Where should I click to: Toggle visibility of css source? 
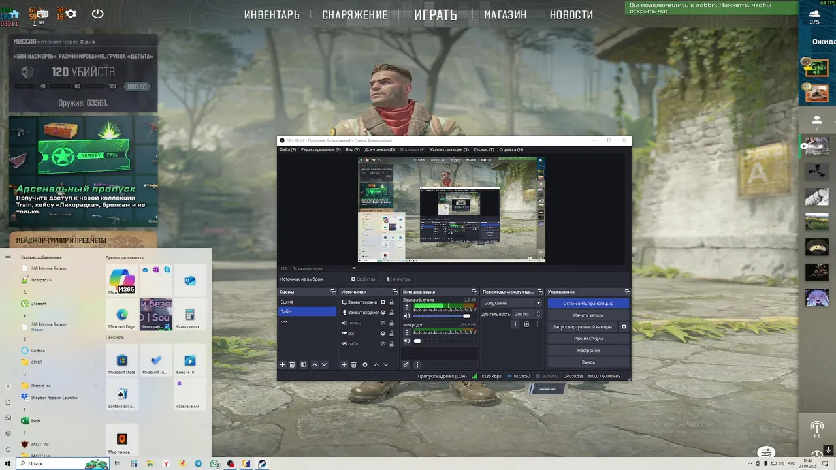coord(383,334)
